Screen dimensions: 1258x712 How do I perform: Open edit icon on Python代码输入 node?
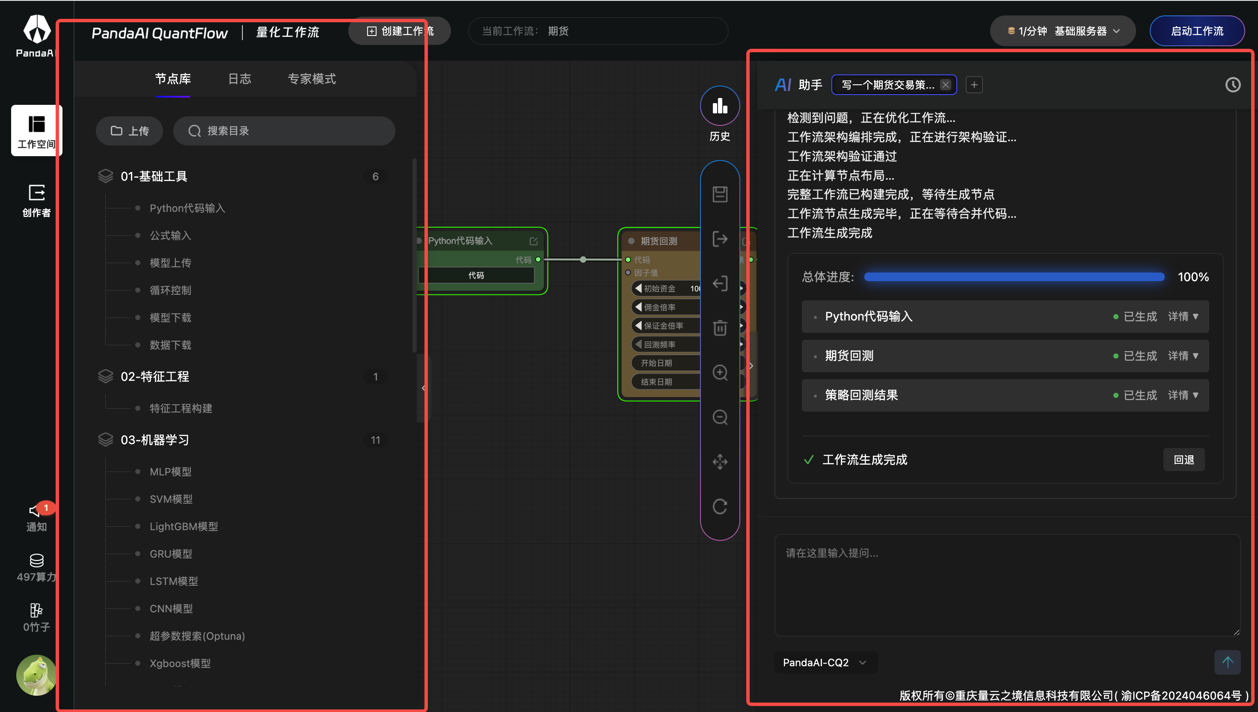coord(534,241)
